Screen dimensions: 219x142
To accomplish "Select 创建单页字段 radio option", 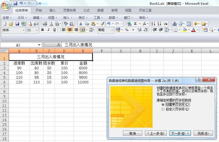I will tap(163, 104).
